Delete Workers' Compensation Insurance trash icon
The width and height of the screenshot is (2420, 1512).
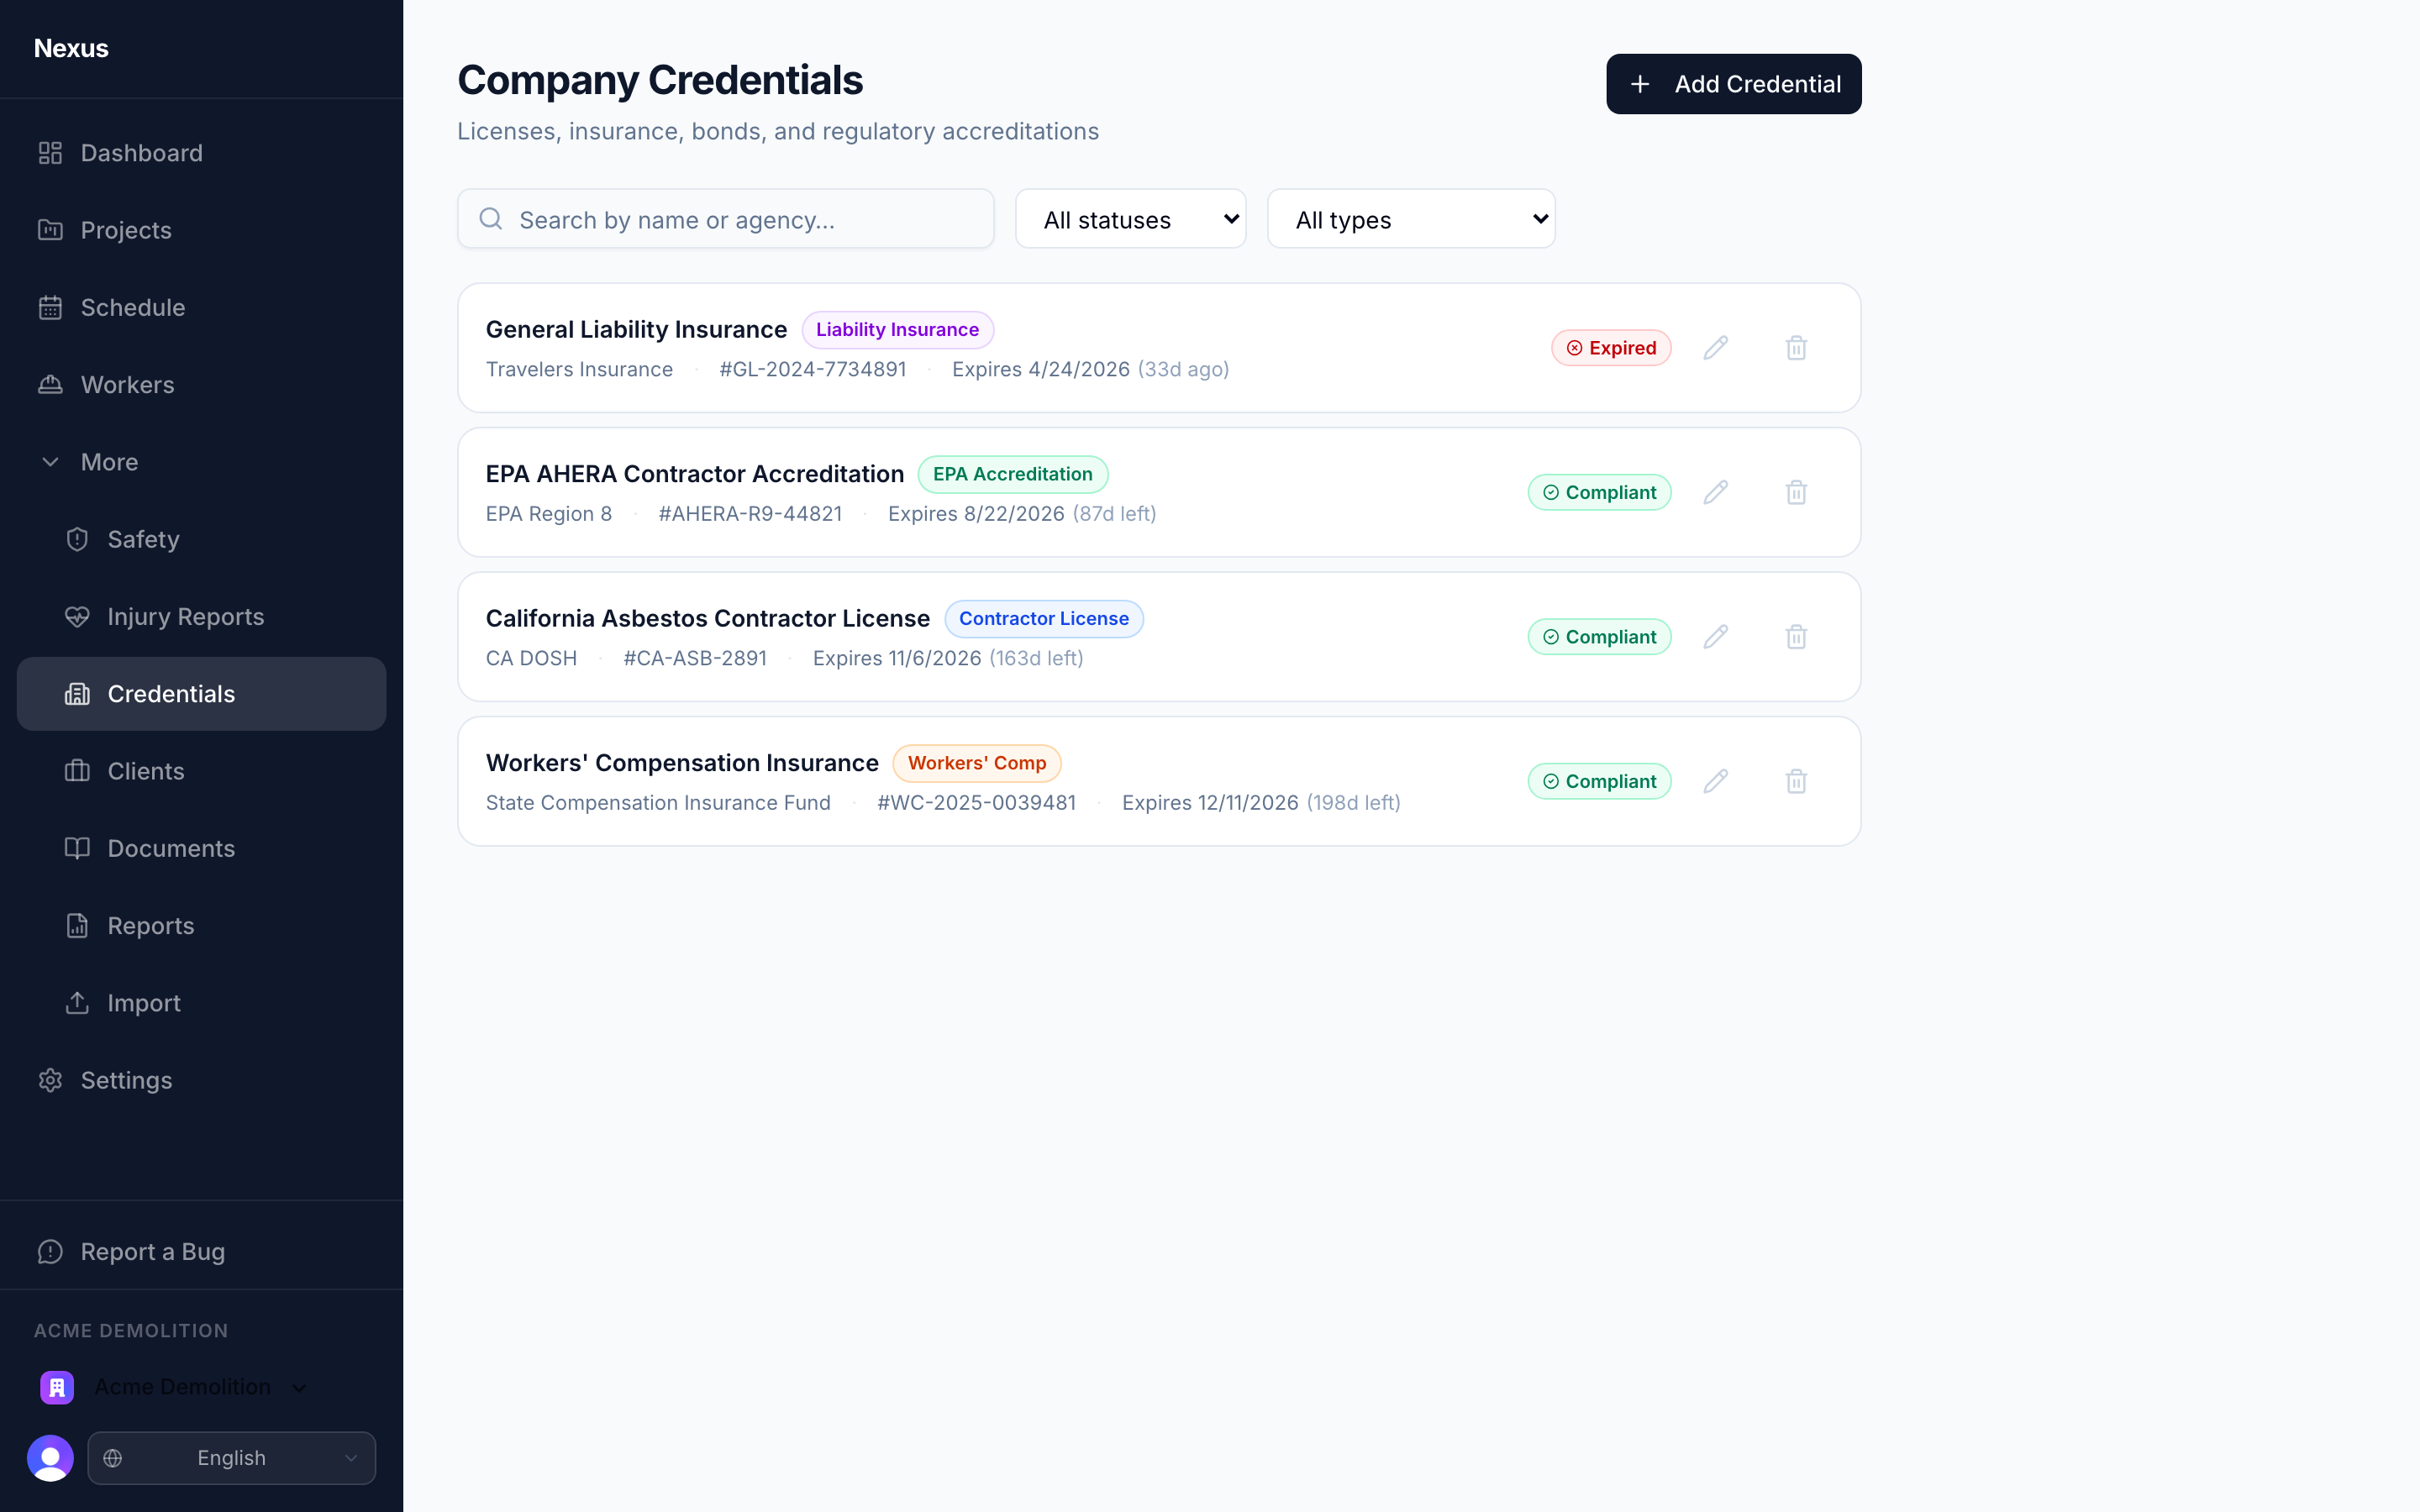[x=1796, y=781]
